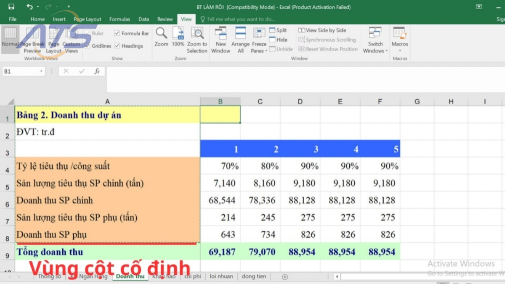Select the Normal view icon

click(x=10, y=36)
